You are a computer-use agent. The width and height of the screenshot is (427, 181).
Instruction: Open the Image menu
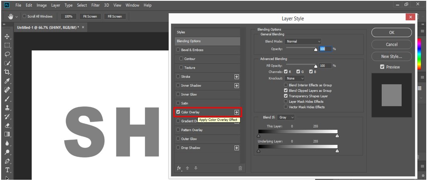[x=42, y=5]
